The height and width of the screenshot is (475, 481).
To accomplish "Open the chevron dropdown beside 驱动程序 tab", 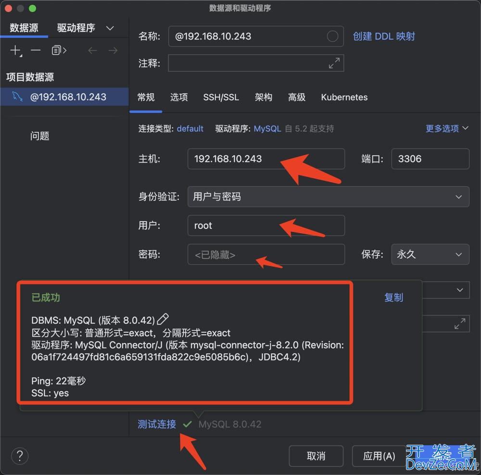I will click(110, 28).
